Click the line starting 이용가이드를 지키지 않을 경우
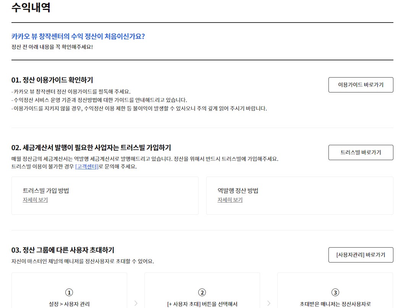The height and width of the screenshot is (308, 406). (139, 108)
